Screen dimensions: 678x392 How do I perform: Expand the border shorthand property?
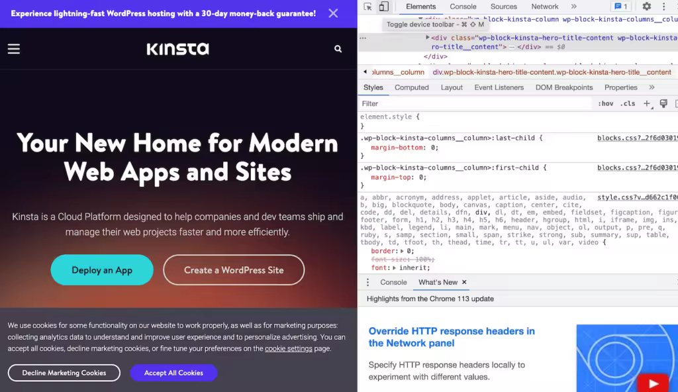pos(402,252)
